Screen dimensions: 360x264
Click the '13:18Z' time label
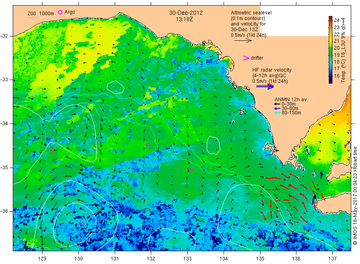pos(184,19)
